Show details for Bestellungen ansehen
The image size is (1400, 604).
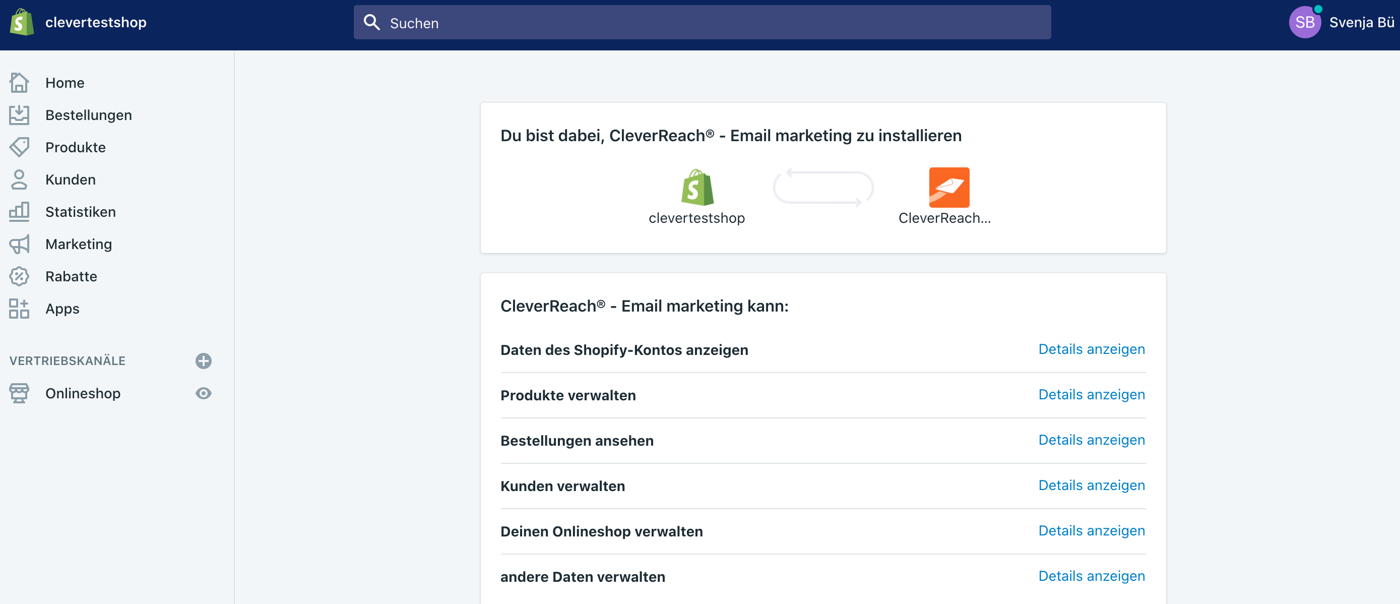(1091, 439)
